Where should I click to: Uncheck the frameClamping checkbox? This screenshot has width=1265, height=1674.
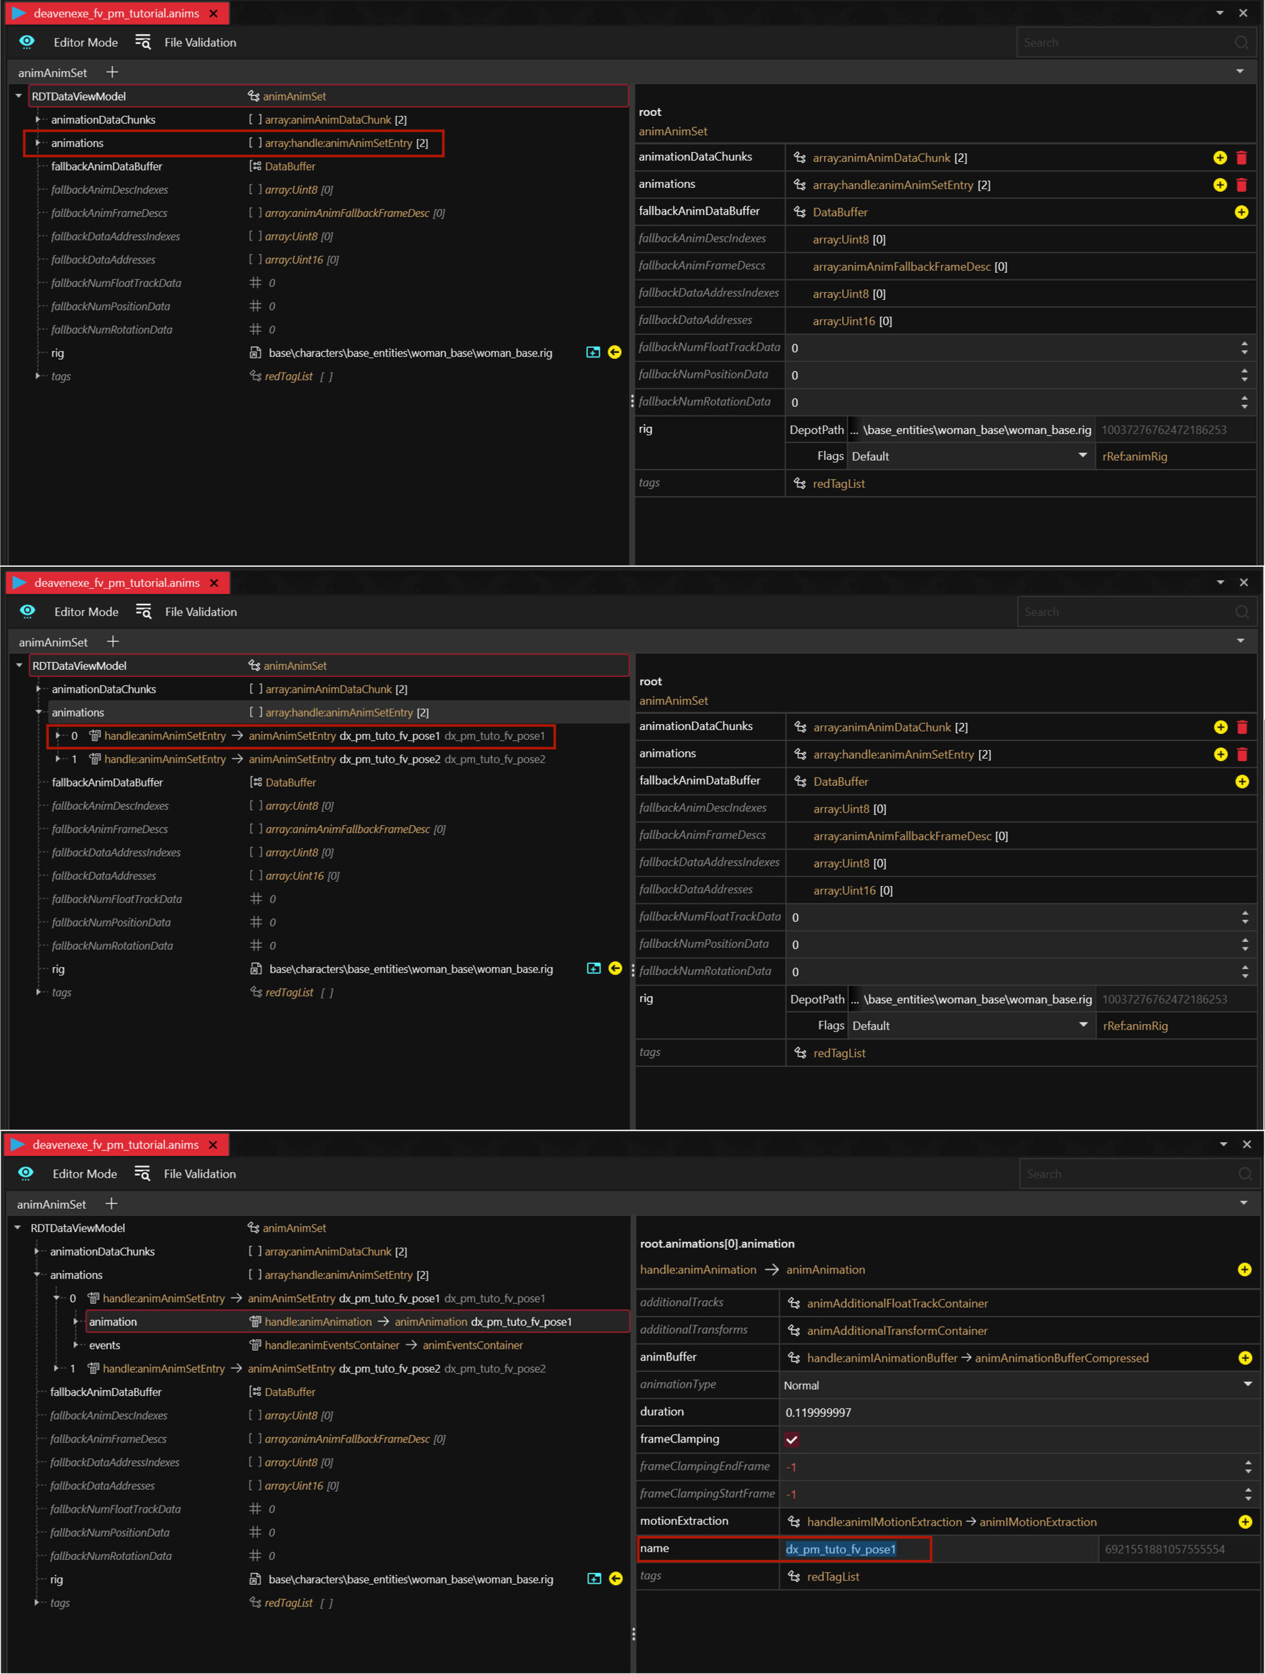coord(792,1439)
